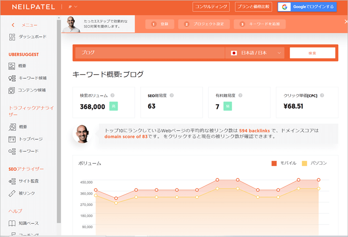
Task: Open the Consulting menu item
Action: [x=211, y=7]
